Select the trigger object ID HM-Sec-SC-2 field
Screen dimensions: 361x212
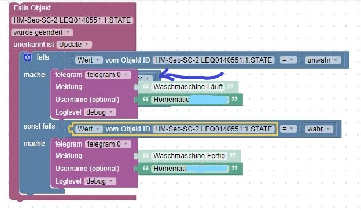click(72, 20)
